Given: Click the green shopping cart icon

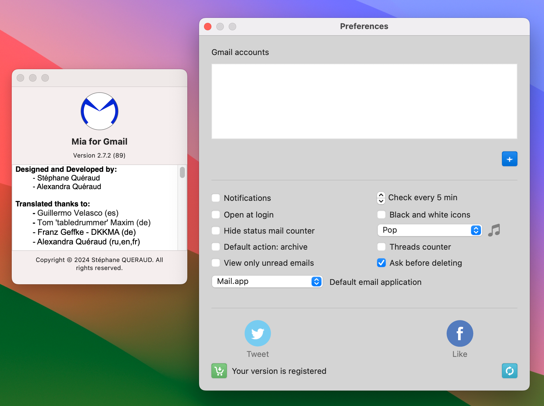Looking at the screenshot, I should point(219,371).
